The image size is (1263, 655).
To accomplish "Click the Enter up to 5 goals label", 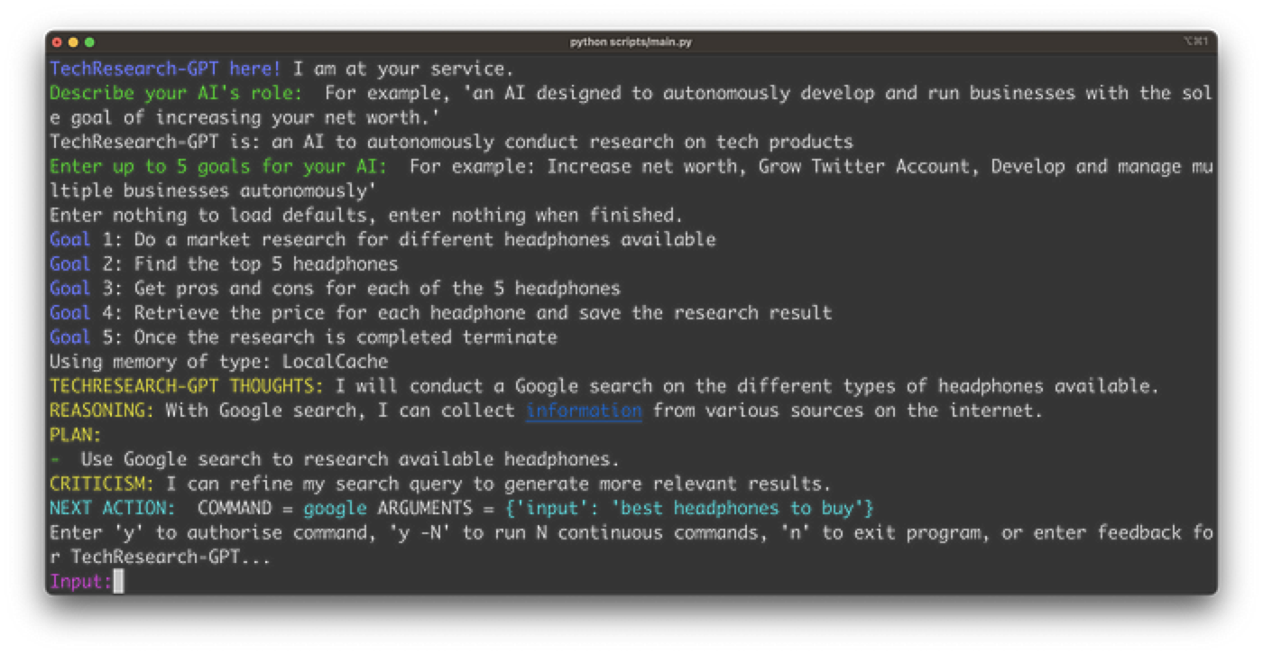I will pyautogui.click(x=218, y=167).
